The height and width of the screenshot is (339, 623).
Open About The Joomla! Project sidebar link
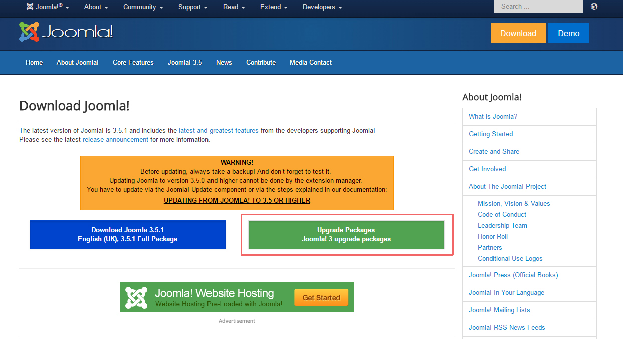[508, 186]
